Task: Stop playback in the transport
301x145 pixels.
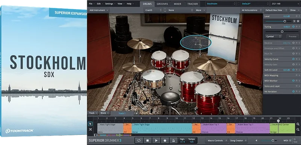Action: tap(147, 140)
